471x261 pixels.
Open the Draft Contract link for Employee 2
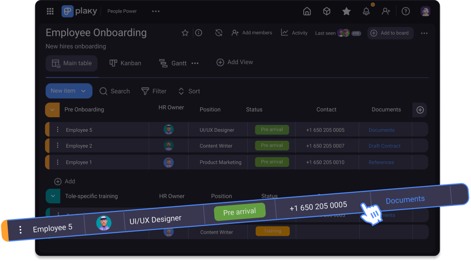click(385, 145)
